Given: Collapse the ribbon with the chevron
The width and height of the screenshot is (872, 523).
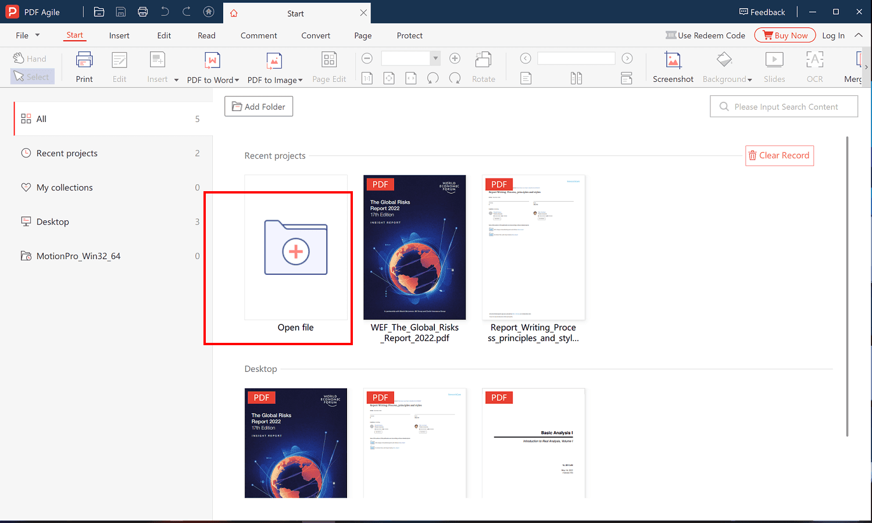Looking at the screenshot, I should (x=859, y=35).
